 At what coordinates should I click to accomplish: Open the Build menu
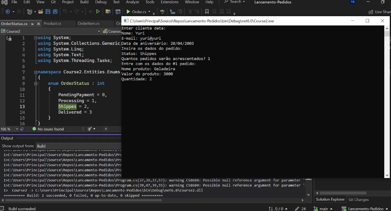pos(84,2)
